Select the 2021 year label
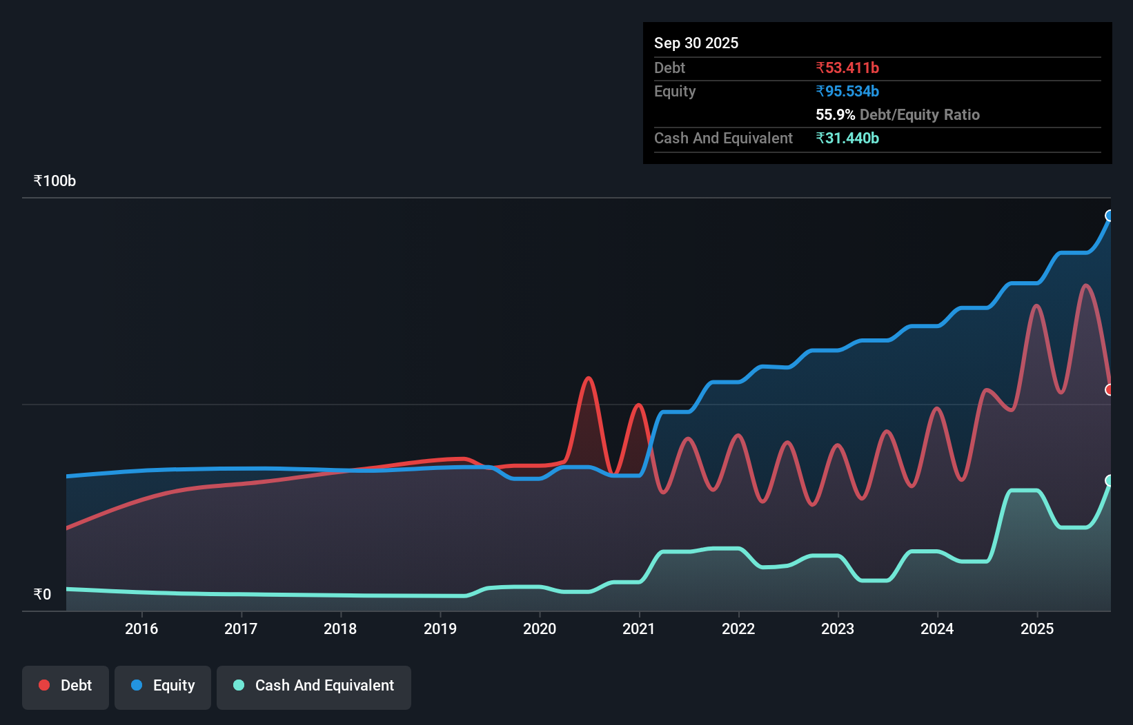The height and width of the screenshot is (725, 1133). pos(639,629)
